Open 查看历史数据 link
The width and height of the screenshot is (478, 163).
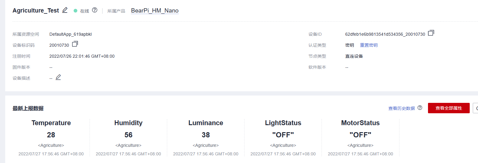pos(401,108)
